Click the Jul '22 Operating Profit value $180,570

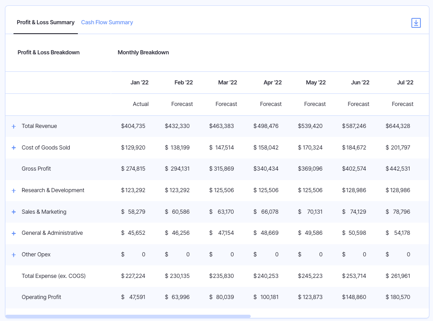(398, 297)
